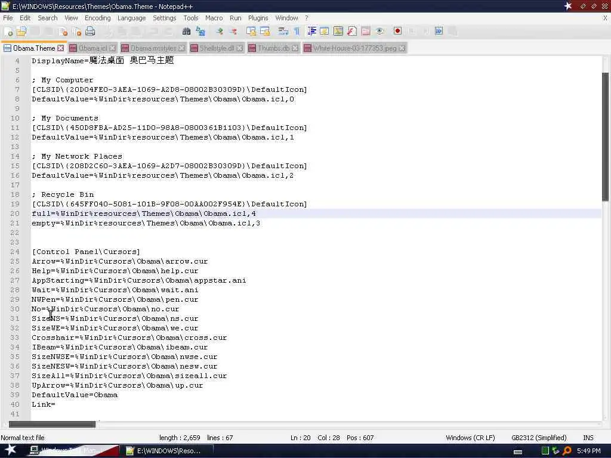
Task: Click the Windows (CR LF) status entry
Action: click(470, 438)
